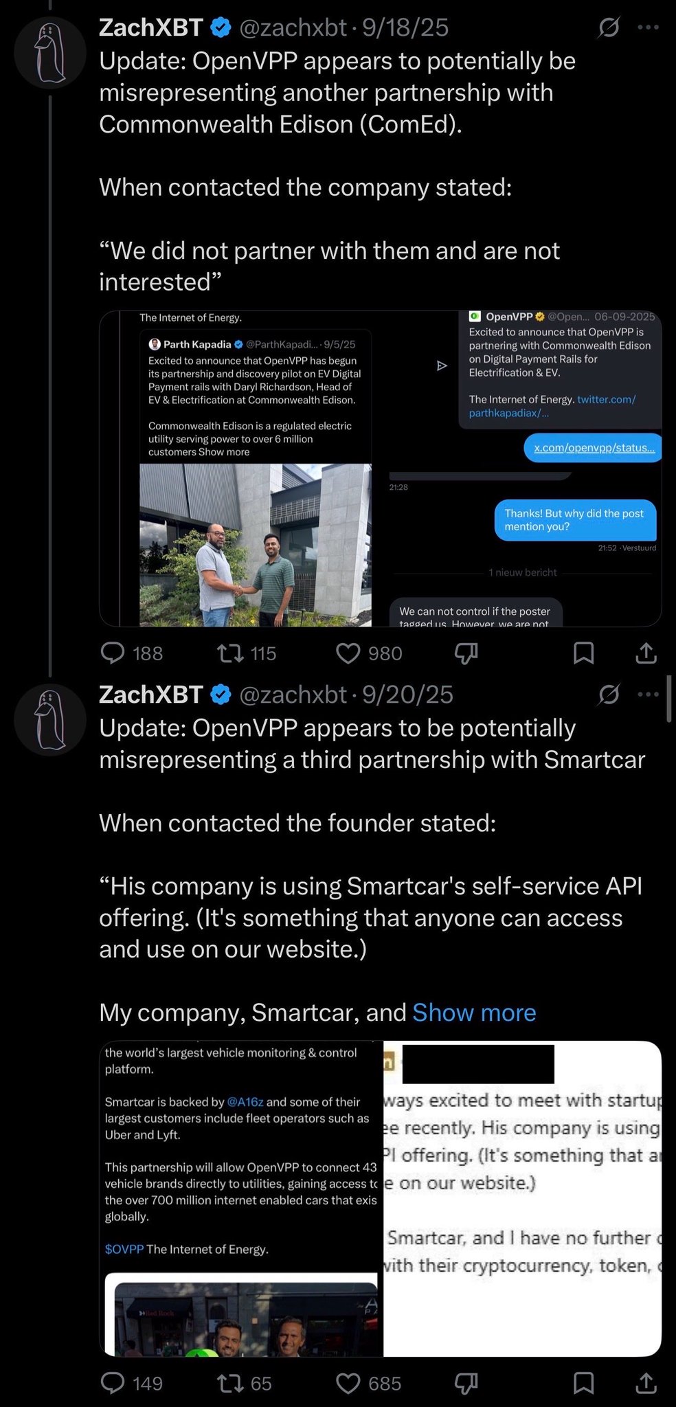Downvote the Commonwealth Edison tweet
Image resolution: width=676 pixels, height=1407 pixels.
(466, 653)
